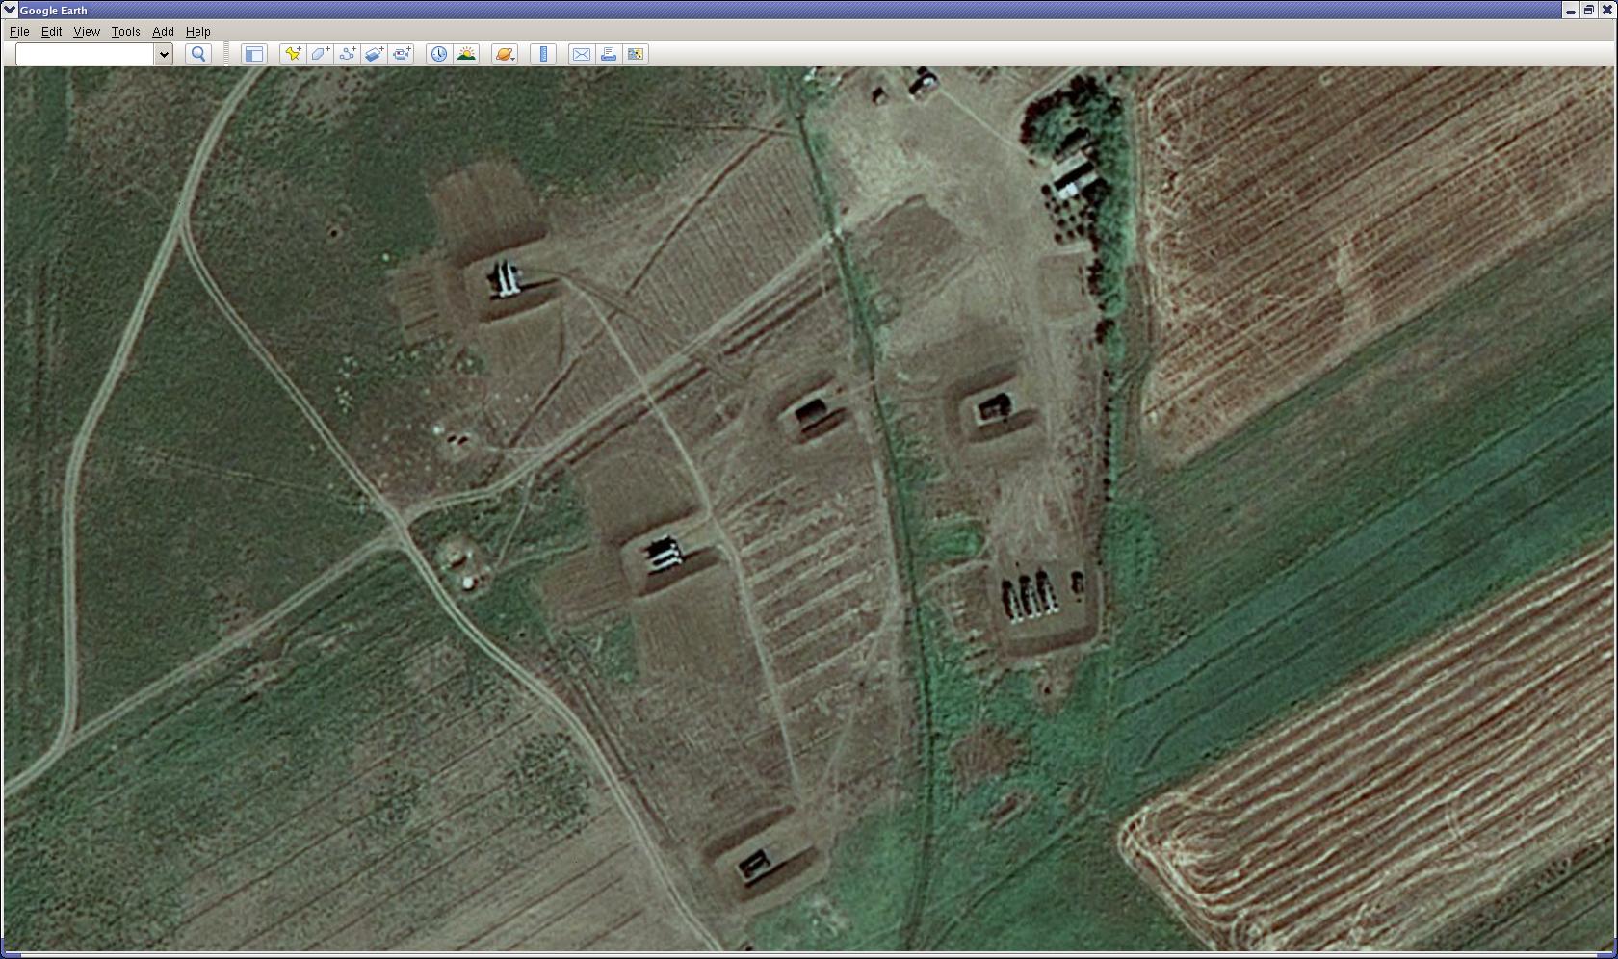Show historical imagery with clock icon

(x=438, y=54)
